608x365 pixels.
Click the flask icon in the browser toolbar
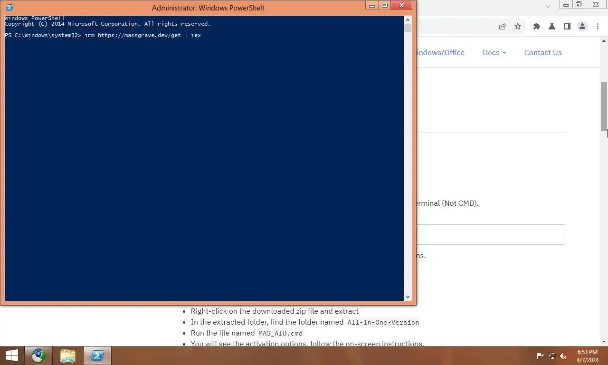point(552,27)
